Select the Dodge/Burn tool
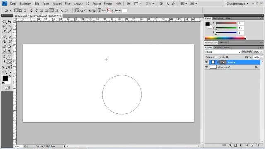Image resolution: width=265 pixels, height=149 pixels. 10,51
